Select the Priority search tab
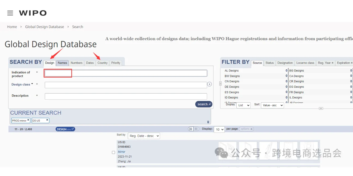Image resolution: width=353 pixels, height=176 pixels. click(116, 63)
